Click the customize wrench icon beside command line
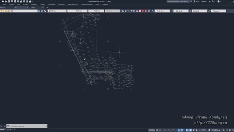Viewport: 234px width, 132px height. coord(5,126)
